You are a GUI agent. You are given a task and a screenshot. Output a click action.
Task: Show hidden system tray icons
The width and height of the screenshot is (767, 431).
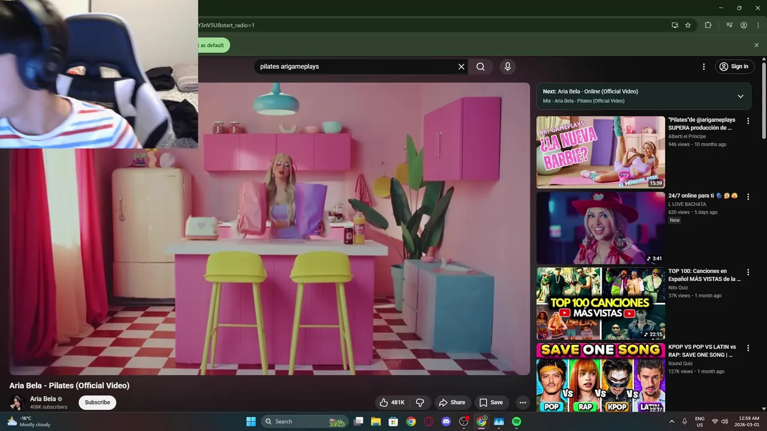tap(672, 421)
